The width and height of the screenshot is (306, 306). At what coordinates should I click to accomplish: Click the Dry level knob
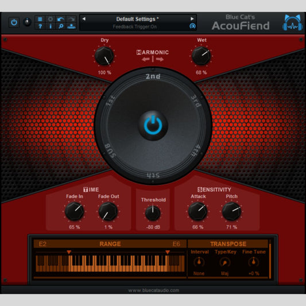click(x=104, y=56)
